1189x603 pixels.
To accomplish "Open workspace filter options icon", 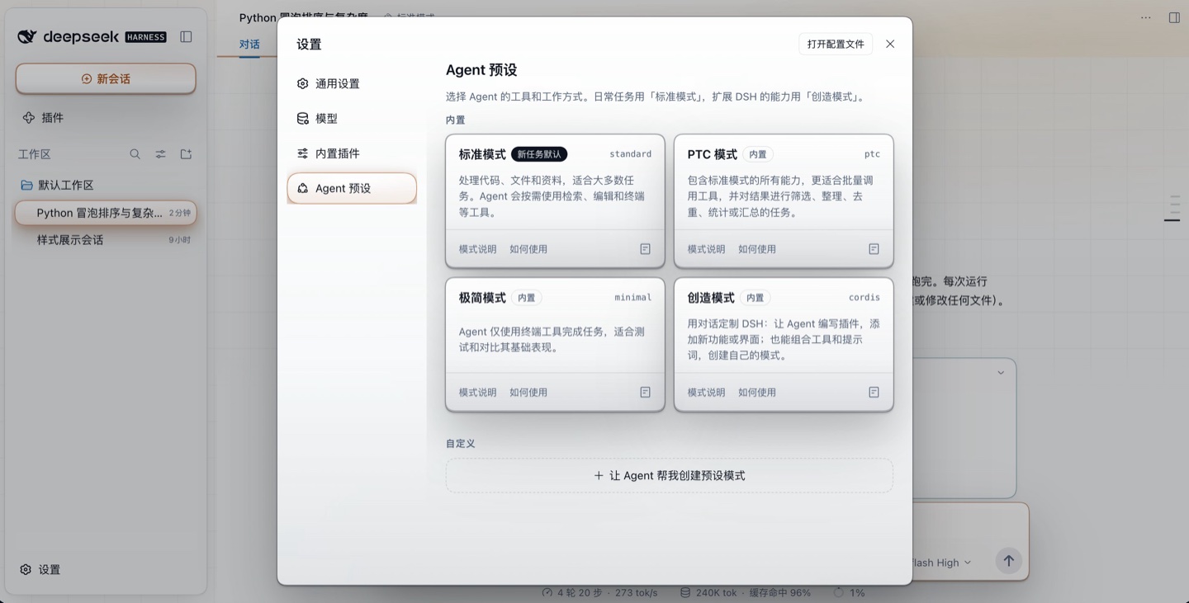I will [x=161, y=154].
